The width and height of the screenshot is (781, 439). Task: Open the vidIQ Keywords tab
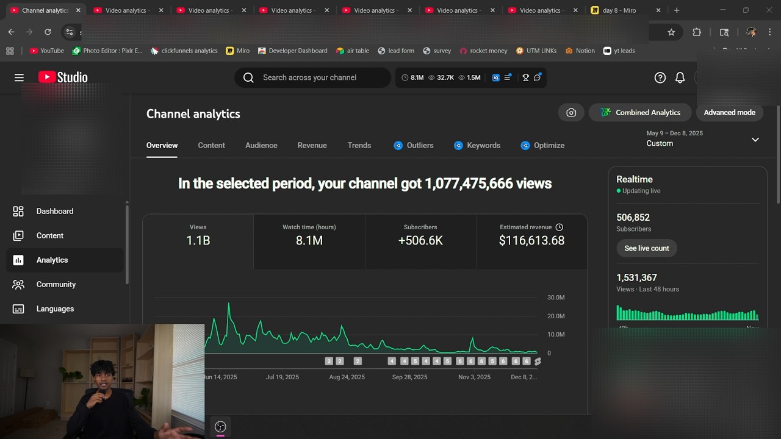click(477, 145)
